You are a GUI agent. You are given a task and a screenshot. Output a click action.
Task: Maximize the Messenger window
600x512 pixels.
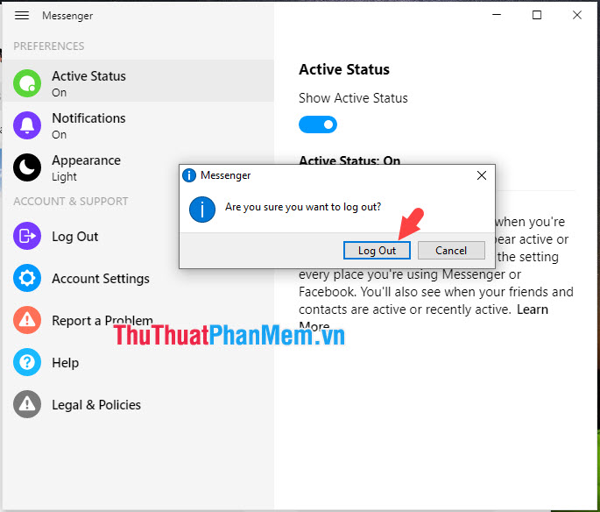(537, 15)
